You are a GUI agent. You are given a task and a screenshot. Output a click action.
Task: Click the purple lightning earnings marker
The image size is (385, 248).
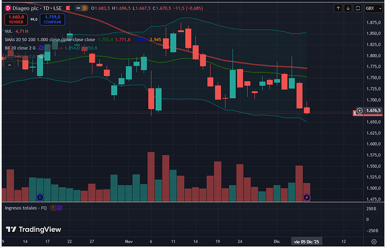tap(306, 197)
